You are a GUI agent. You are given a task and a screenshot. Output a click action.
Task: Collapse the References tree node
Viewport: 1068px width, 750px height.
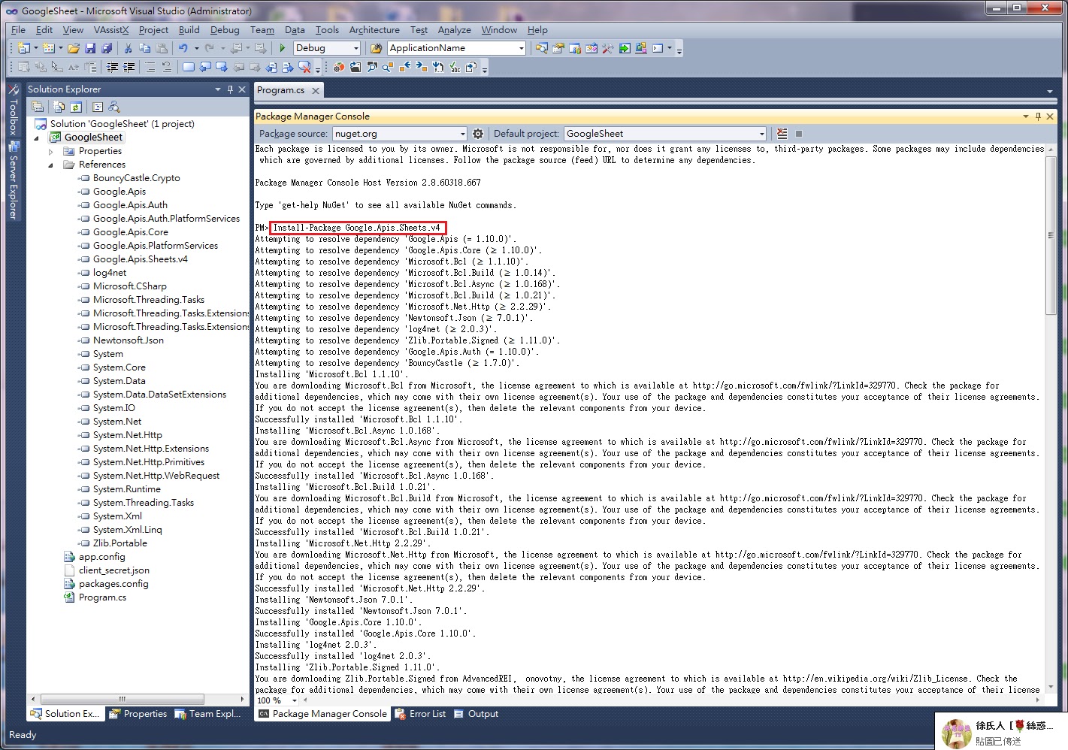coord(51,164)
